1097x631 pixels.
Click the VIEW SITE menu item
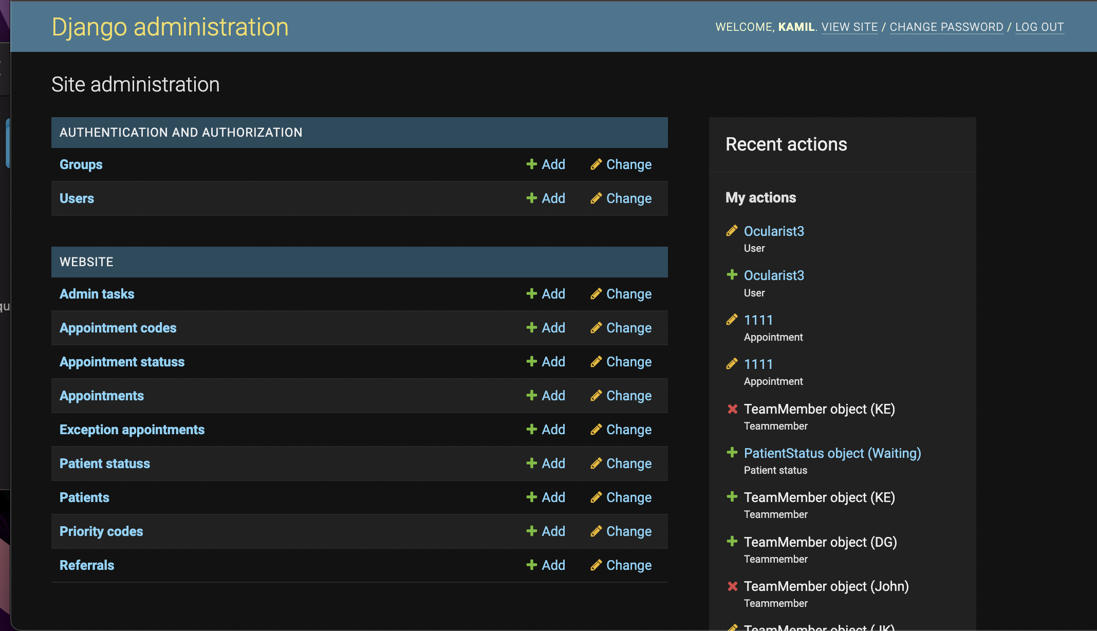click(849, 26)
